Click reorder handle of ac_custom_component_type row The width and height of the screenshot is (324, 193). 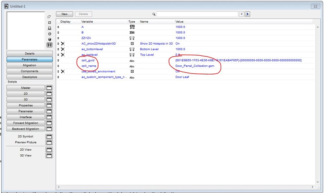pos(58,77)
